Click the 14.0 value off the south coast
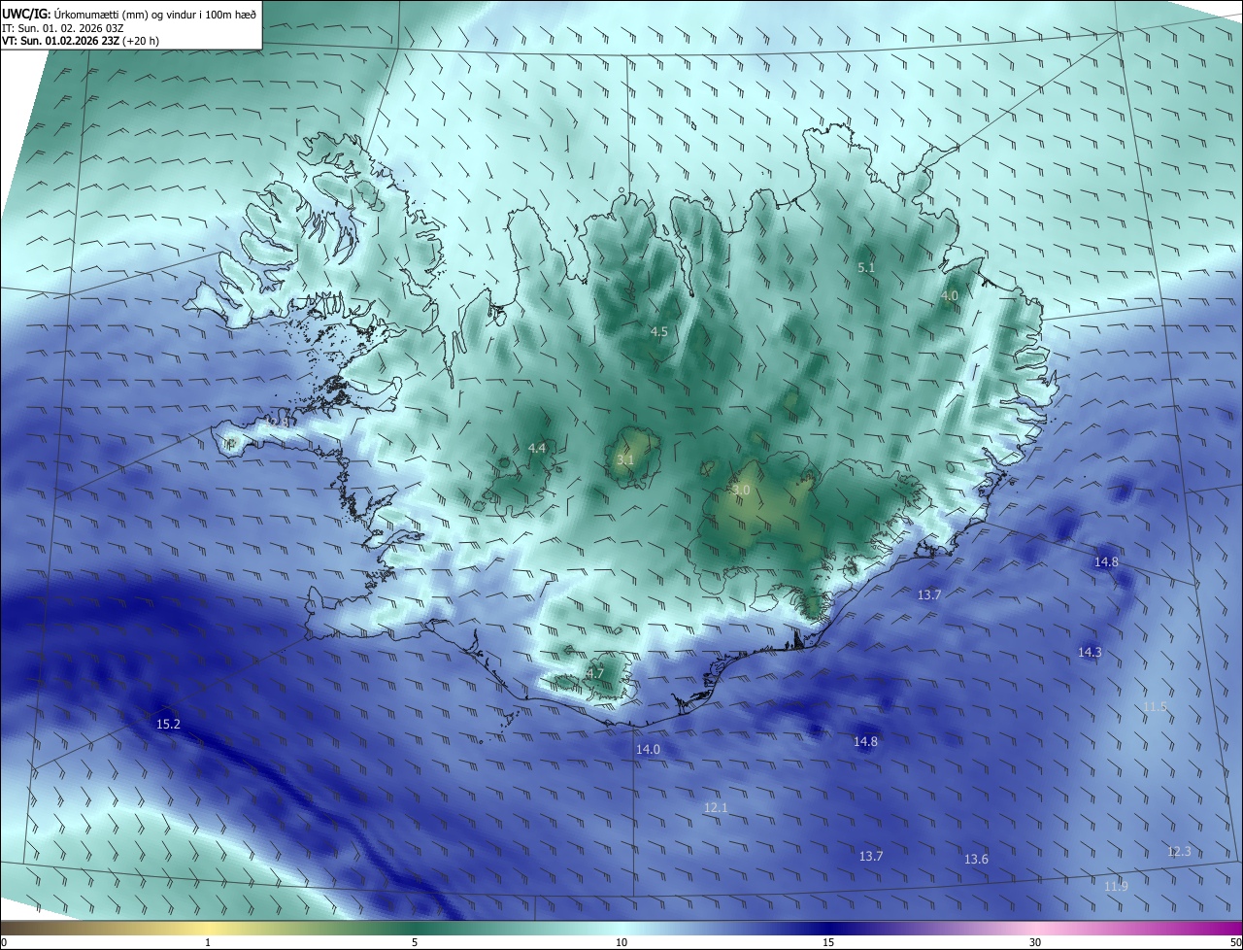 [648, 749]
